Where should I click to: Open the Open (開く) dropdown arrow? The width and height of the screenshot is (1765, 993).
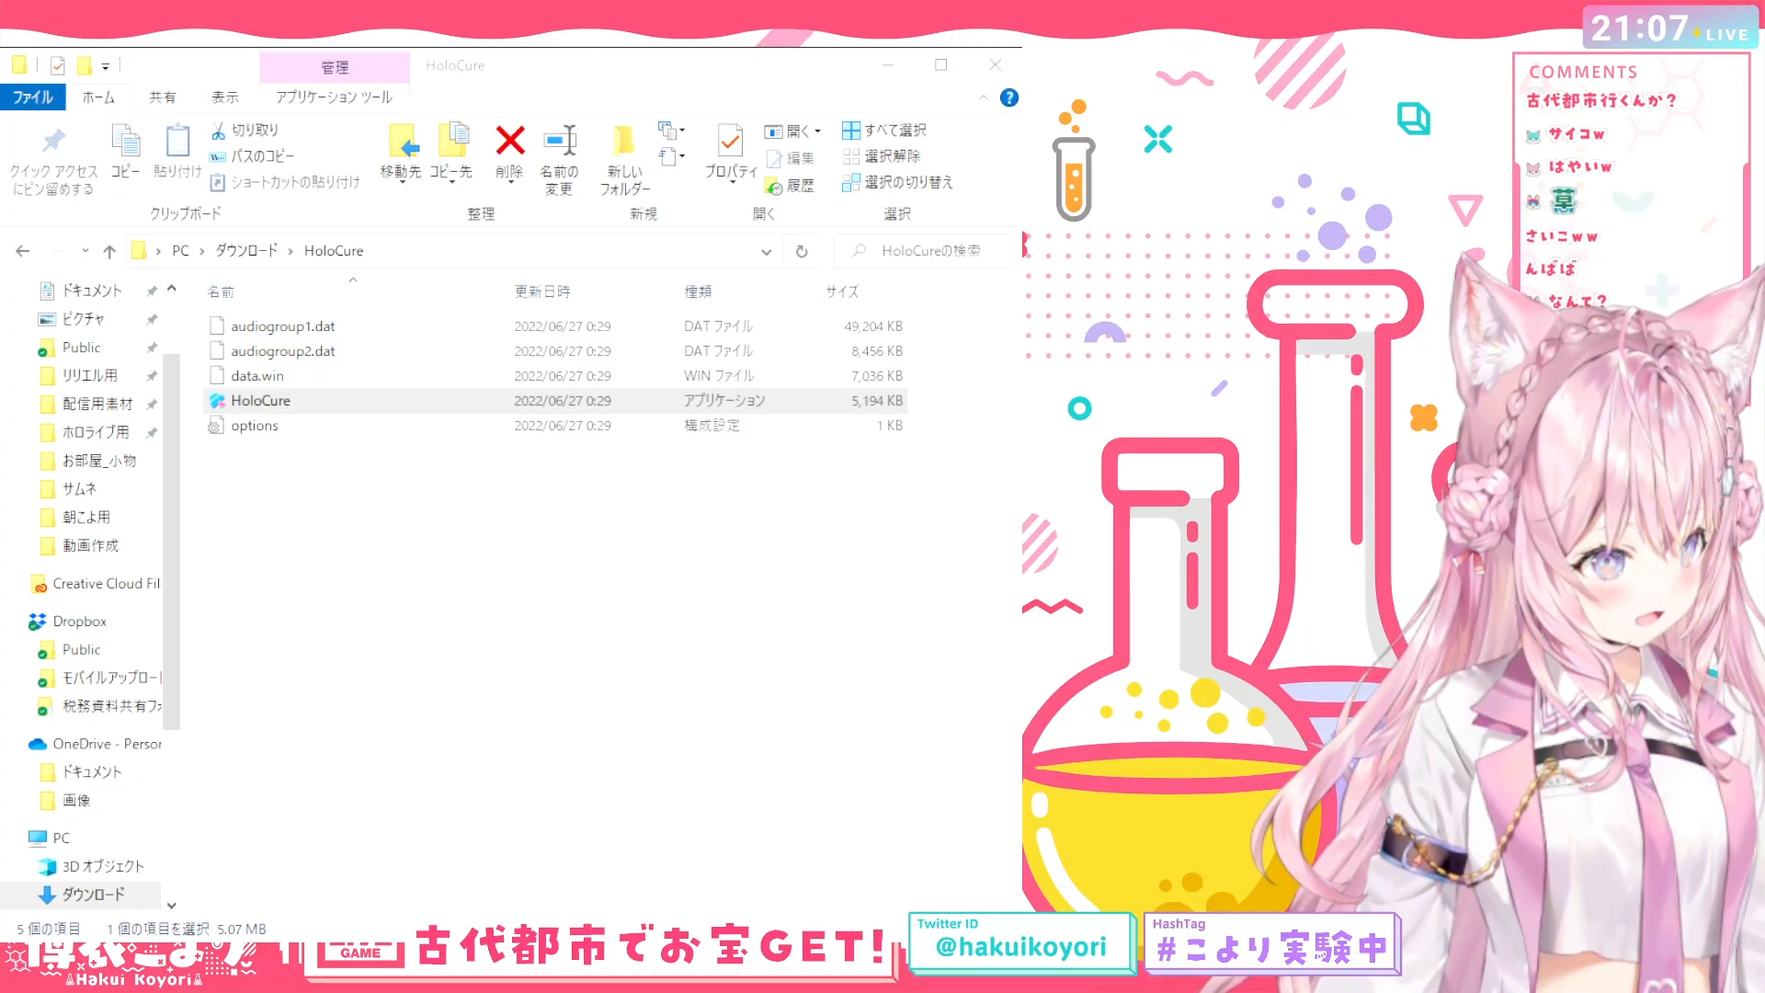[817, 131]
